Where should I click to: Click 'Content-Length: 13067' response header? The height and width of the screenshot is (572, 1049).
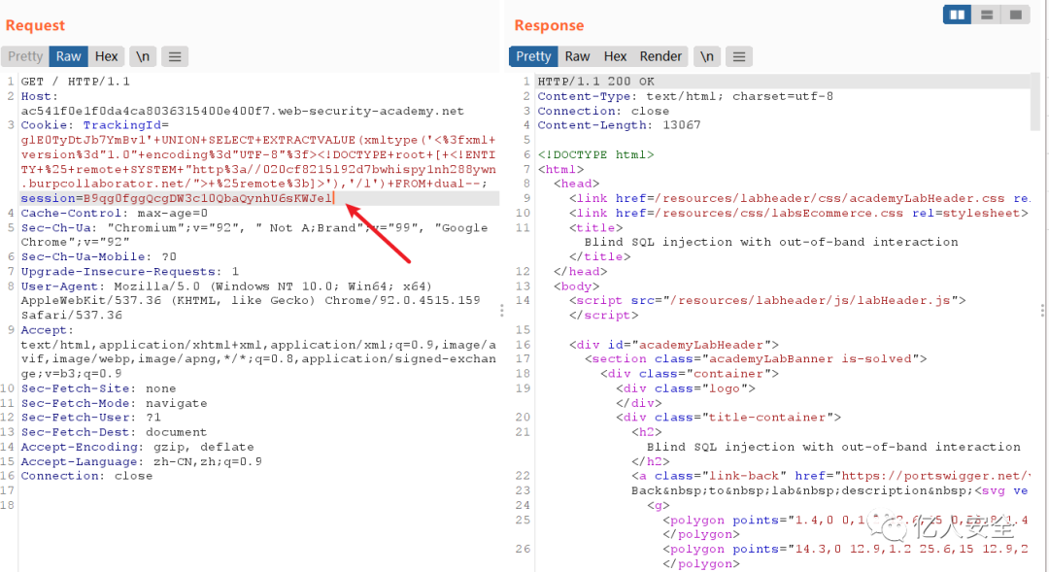(620, 125)
